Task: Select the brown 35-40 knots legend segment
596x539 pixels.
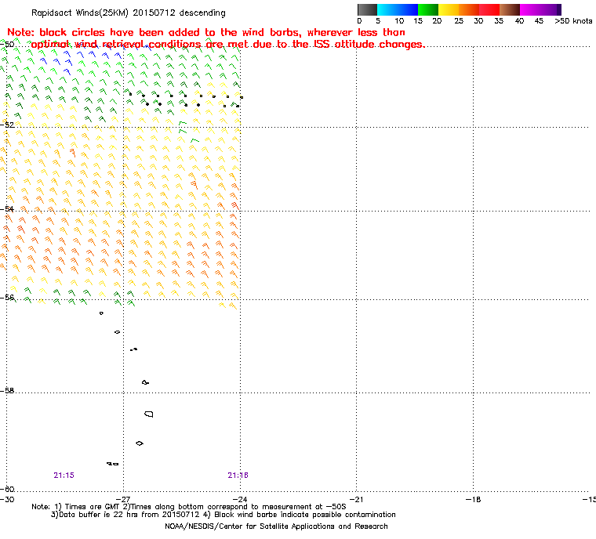Action: 510,9
